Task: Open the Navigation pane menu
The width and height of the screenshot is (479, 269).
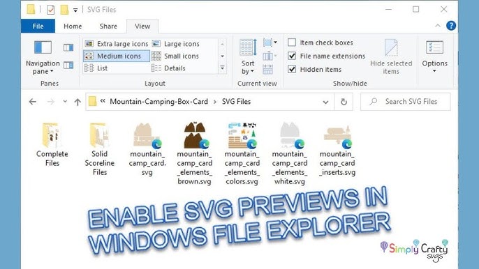Action: tap(43, 58)
